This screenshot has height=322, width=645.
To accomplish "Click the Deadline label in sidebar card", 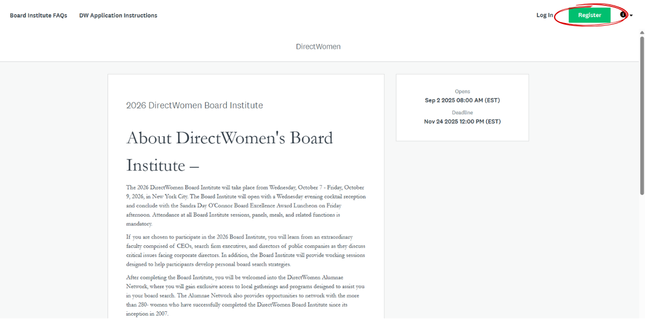I will click(462, 113).
